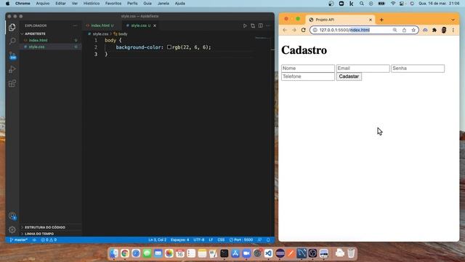
Task: Click the Port : 5500 Live Server item
Action: pos(241,239)
